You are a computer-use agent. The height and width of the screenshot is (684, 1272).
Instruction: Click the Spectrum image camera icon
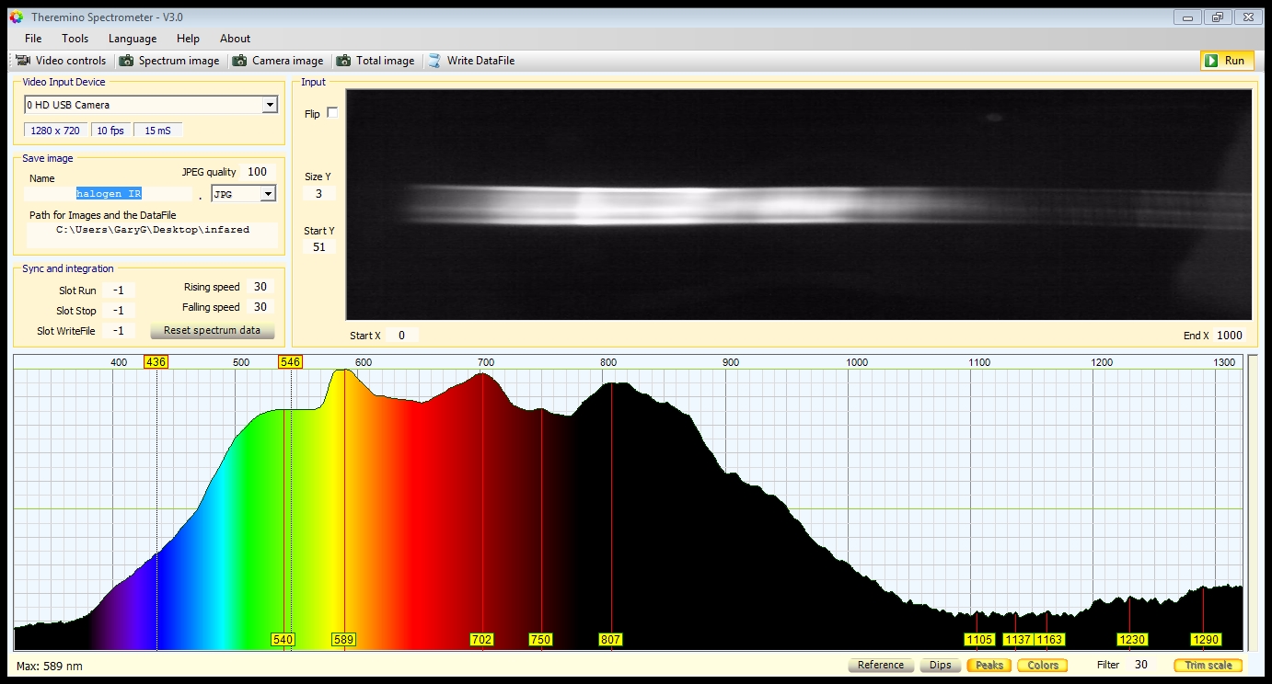click(126, 61)
